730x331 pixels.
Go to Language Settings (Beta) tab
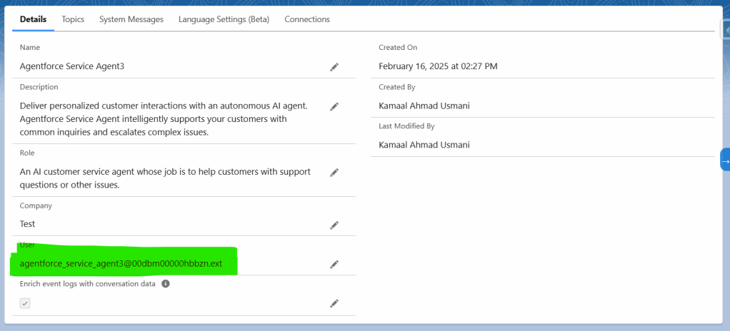click(224, 19)
